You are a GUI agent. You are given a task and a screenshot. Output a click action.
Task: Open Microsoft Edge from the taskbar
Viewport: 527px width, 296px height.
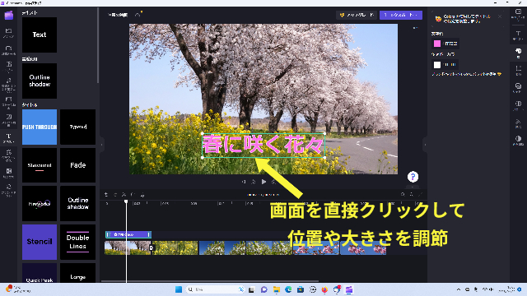[x=288, y=289]
